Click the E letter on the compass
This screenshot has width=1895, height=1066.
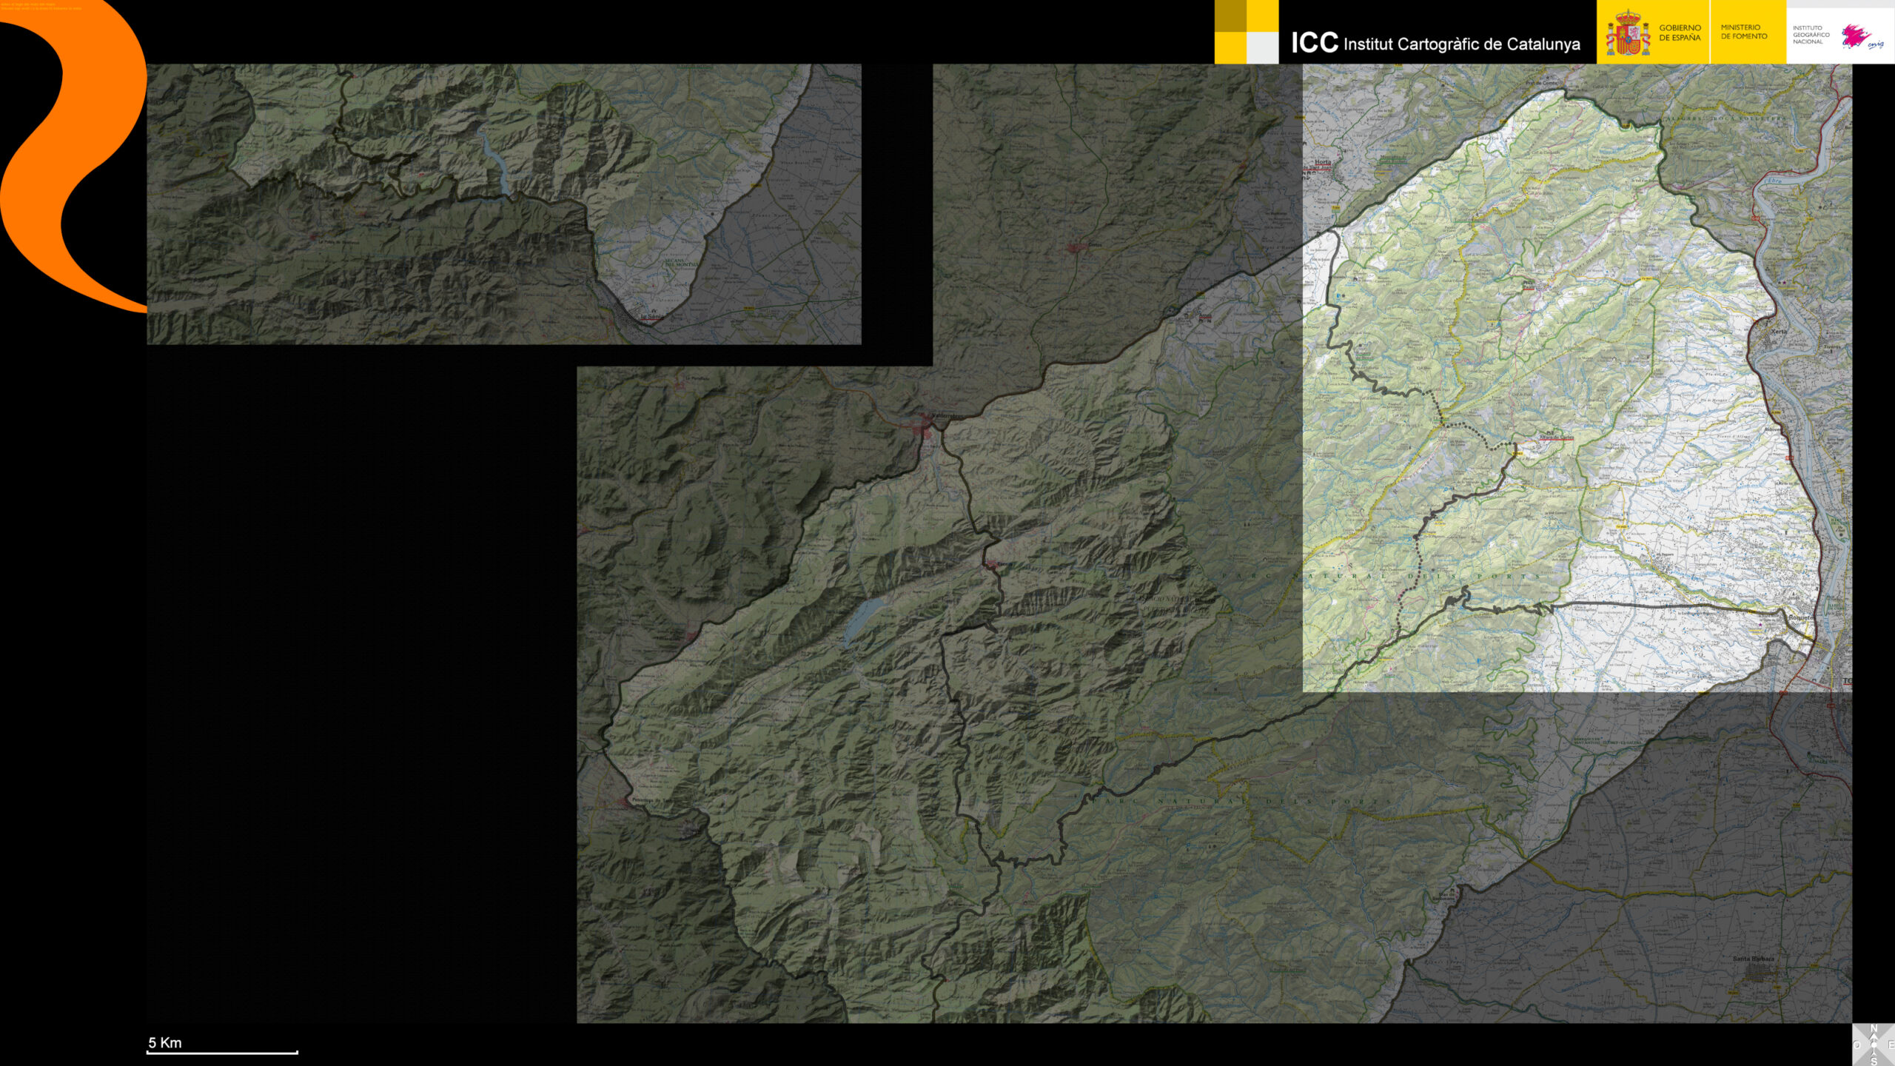coord(1891,1045)
